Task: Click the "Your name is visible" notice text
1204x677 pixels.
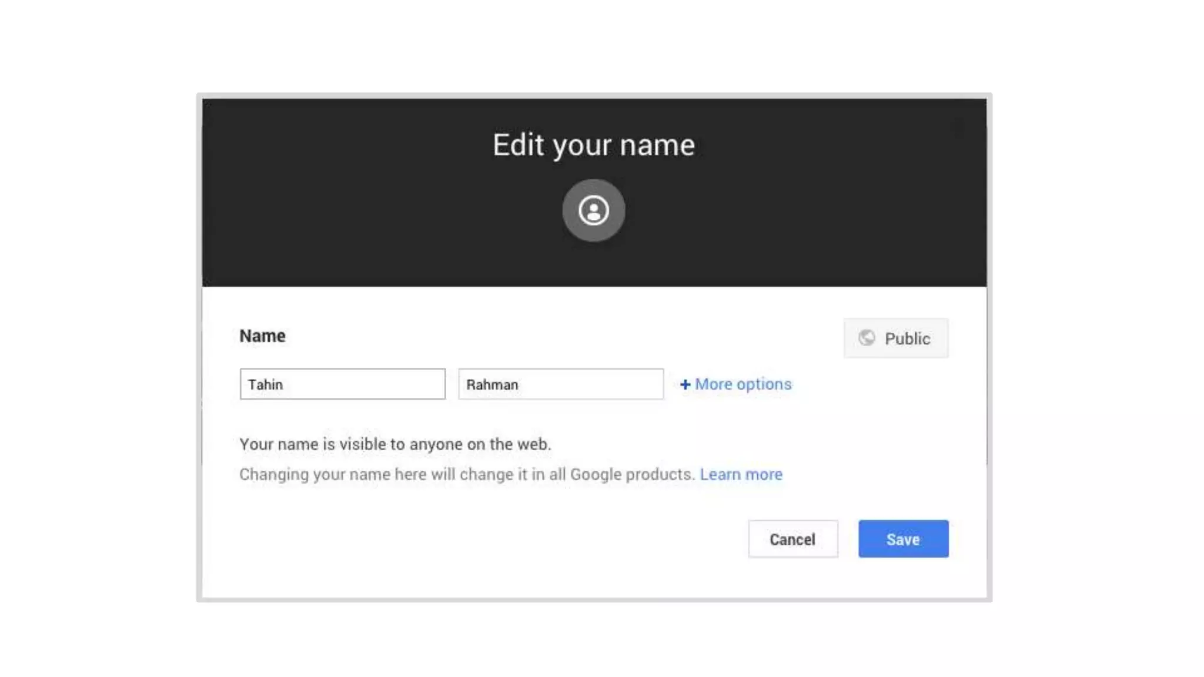Action: pos(395,444)
